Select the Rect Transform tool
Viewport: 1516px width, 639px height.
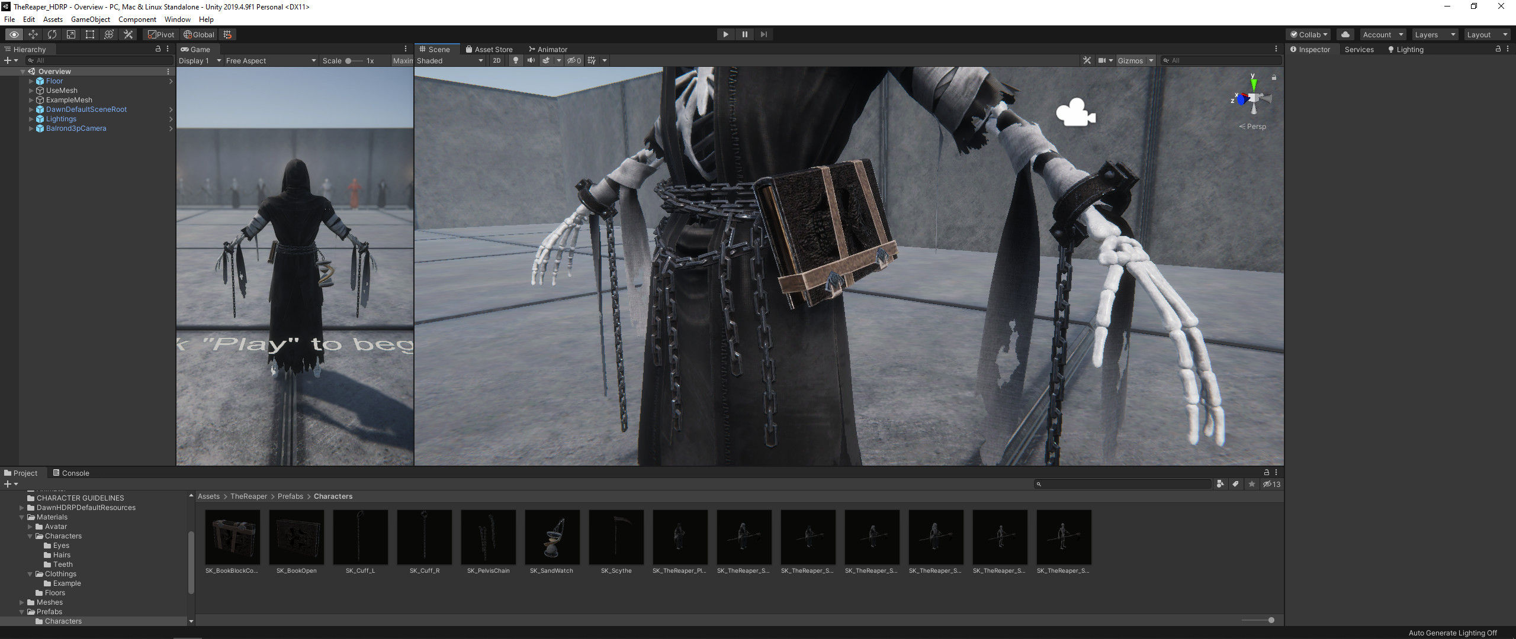pos(90,34)
